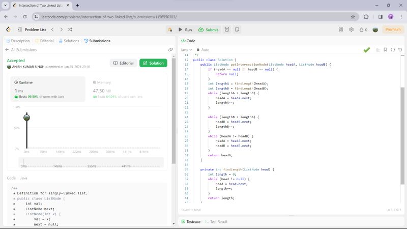Reset code to default icon
407x229 pixels.
point(400,50)
